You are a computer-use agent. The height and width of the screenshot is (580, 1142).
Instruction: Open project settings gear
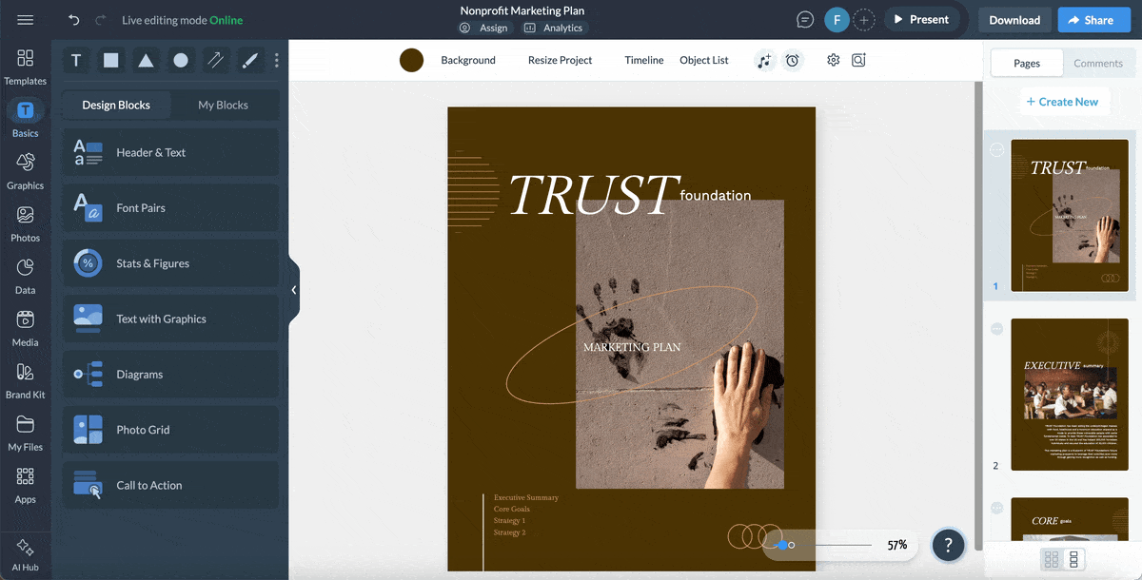pyautogui.click(x=833, y=60)
